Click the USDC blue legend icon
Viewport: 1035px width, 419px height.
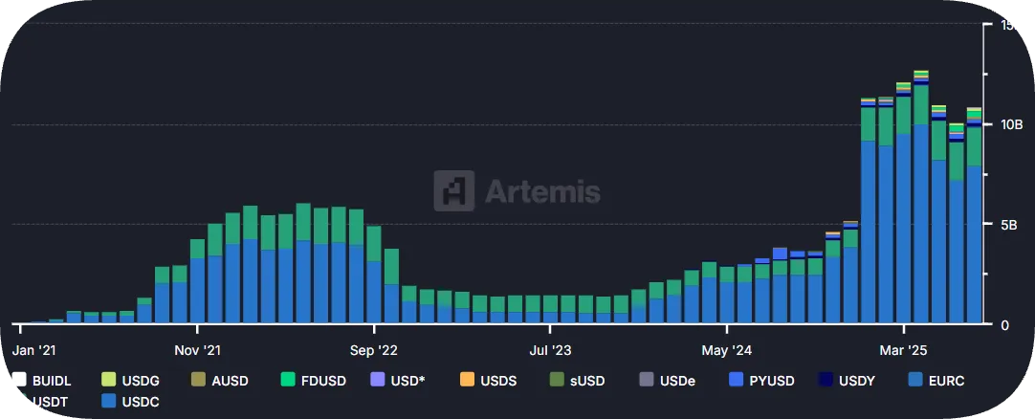point(107,401)
